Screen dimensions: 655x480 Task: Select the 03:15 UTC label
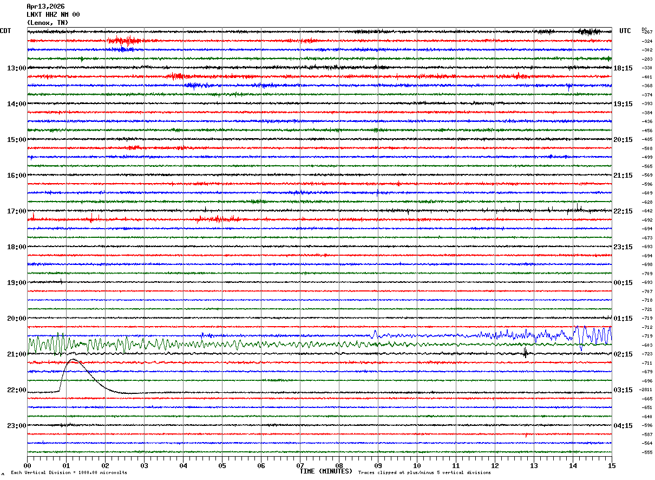click(623, 390)
